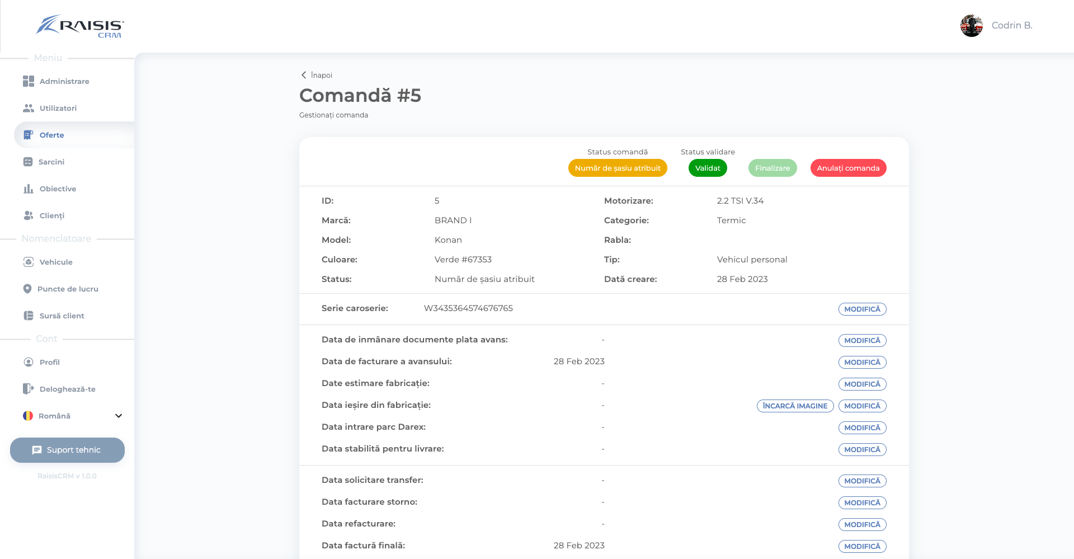Click the Administrare dashboard icon
Image resolution: width=1074 pixels, height=559 pixels.
[x=29, y=81]
